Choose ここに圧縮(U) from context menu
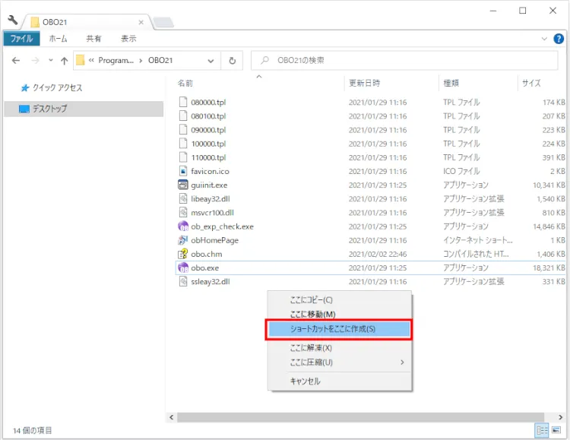 (340, 362)
